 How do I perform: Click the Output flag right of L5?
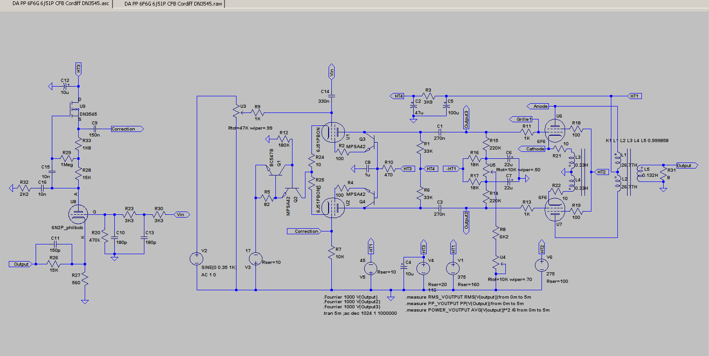(687, 165)
